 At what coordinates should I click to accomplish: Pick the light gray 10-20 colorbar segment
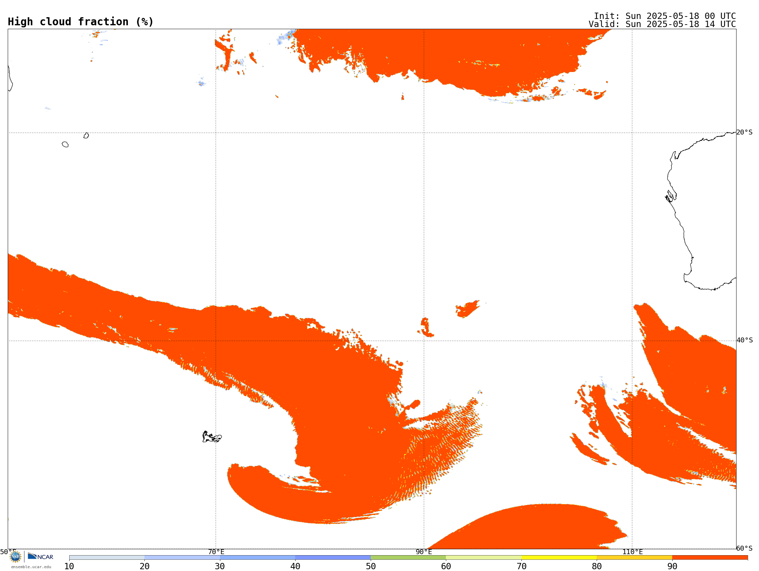pyautogui.click(x=107, y=558)
